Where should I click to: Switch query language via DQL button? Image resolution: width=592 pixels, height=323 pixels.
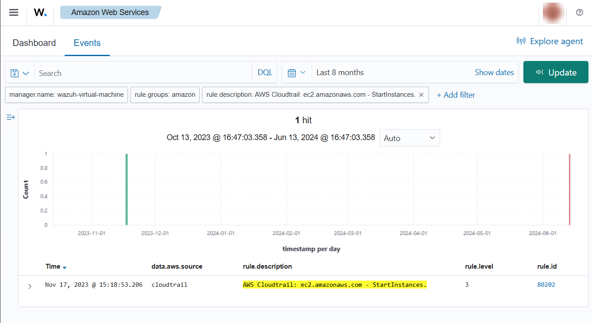(x=265, y=72)
